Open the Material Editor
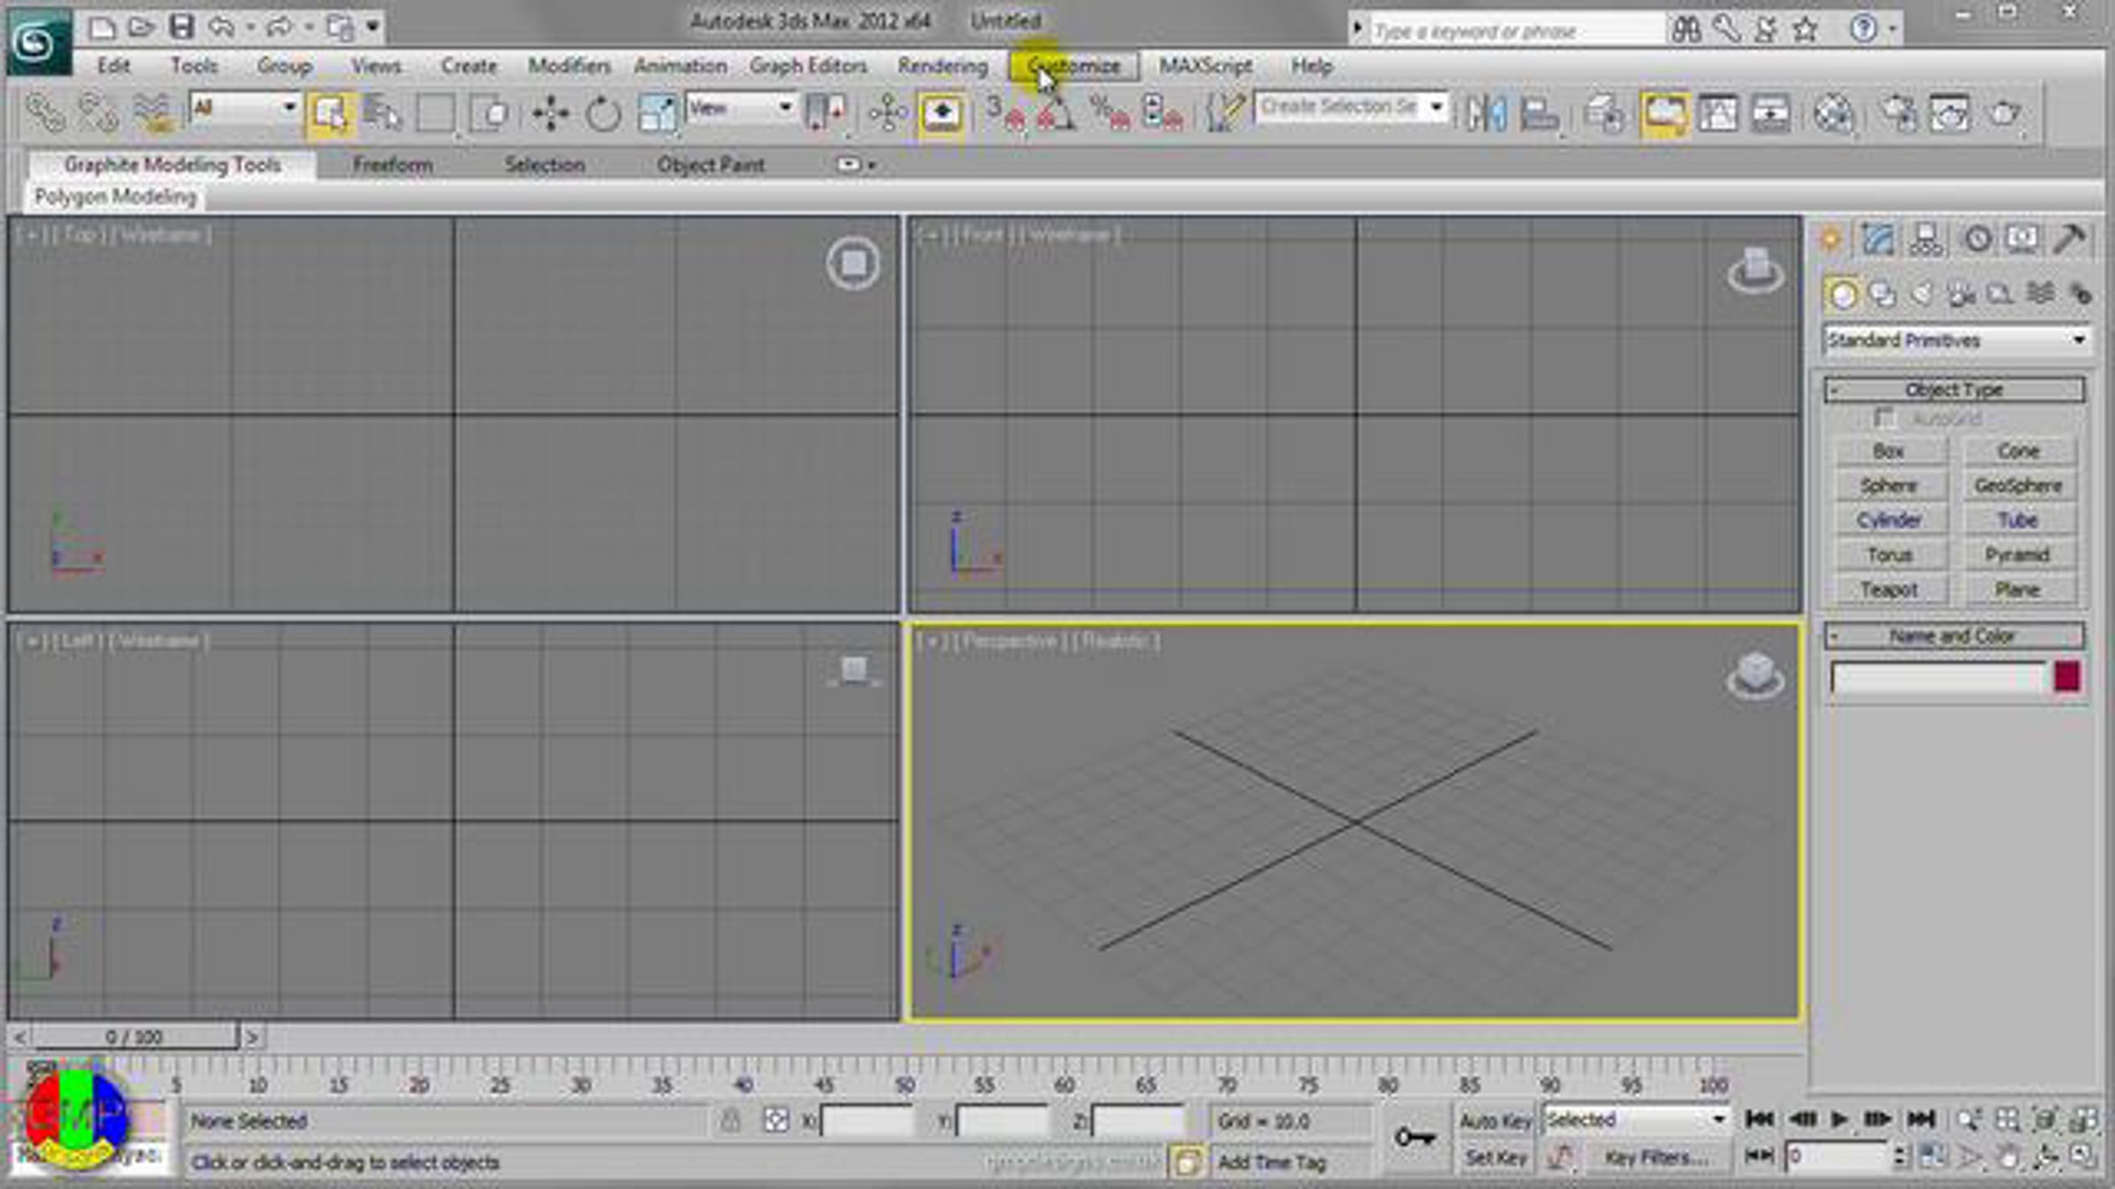 (x=1834, y=114)
